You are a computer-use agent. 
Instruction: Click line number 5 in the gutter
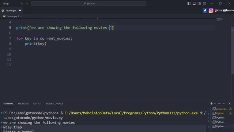pos(10,28)
